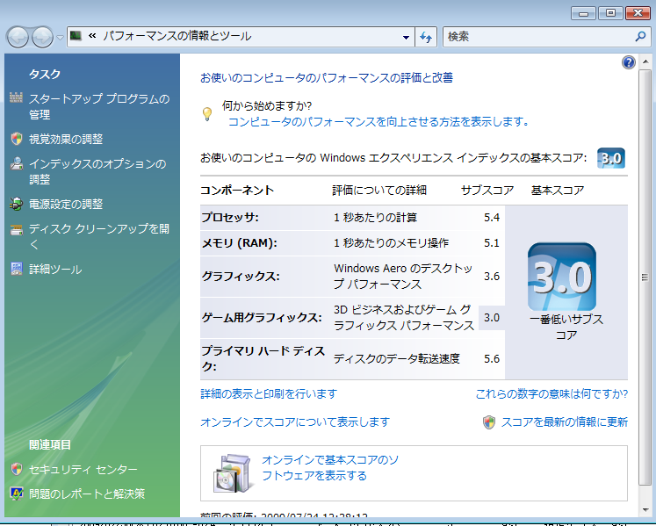This screenshot has height=526, width=656.
Task: Click the Disk Cleanup icon in the task list
Action: tap(17, 229)
